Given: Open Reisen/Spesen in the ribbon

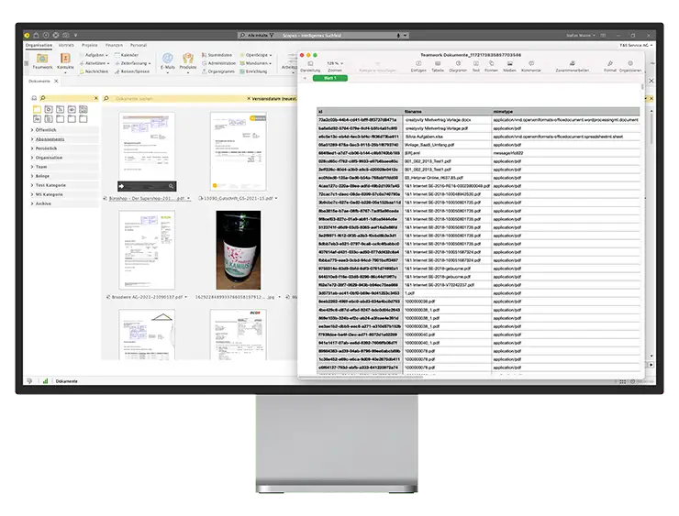Looking at the screenshot, I should pos(132,71).
